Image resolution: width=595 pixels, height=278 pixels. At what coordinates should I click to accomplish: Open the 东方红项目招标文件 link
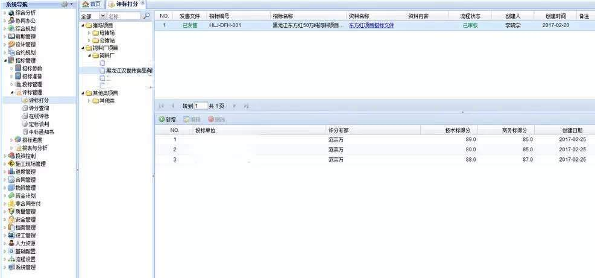coord(371,26)
